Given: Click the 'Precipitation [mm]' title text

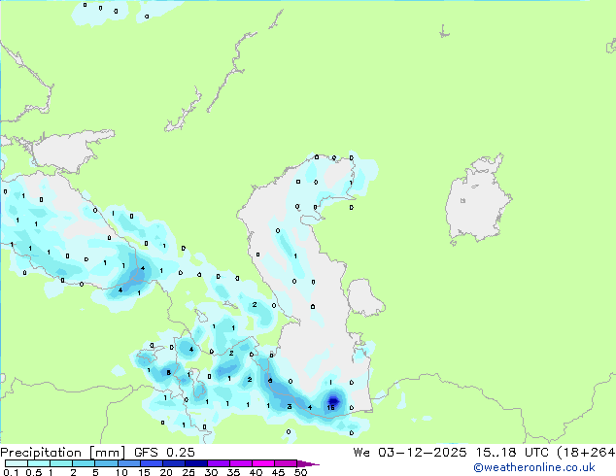Looking at the screenshot, I should coord(63,453).
